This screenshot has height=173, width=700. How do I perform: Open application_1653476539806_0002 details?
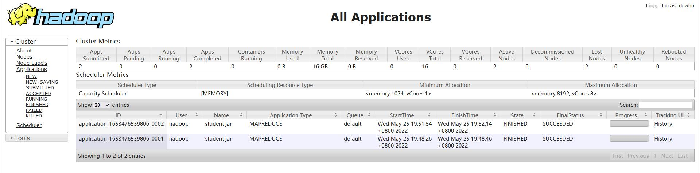click(121, 124)
